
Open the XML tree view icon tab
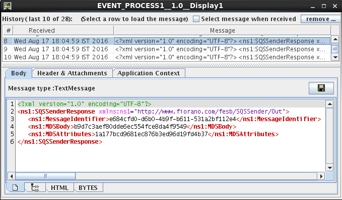click(x=35, y=187)
